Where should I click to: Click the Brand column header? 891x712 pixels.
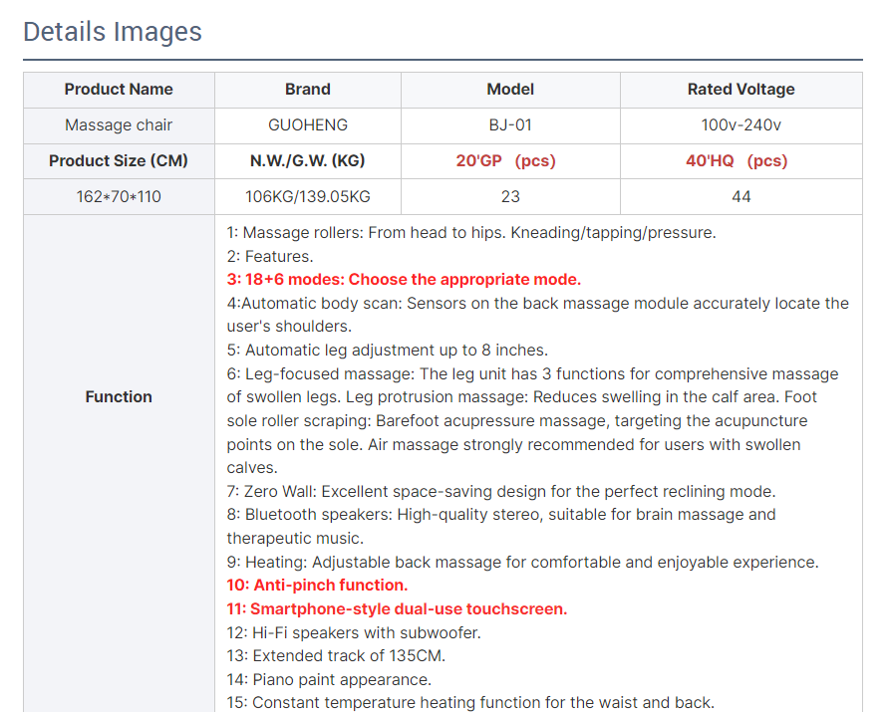[x=307, y=90]
